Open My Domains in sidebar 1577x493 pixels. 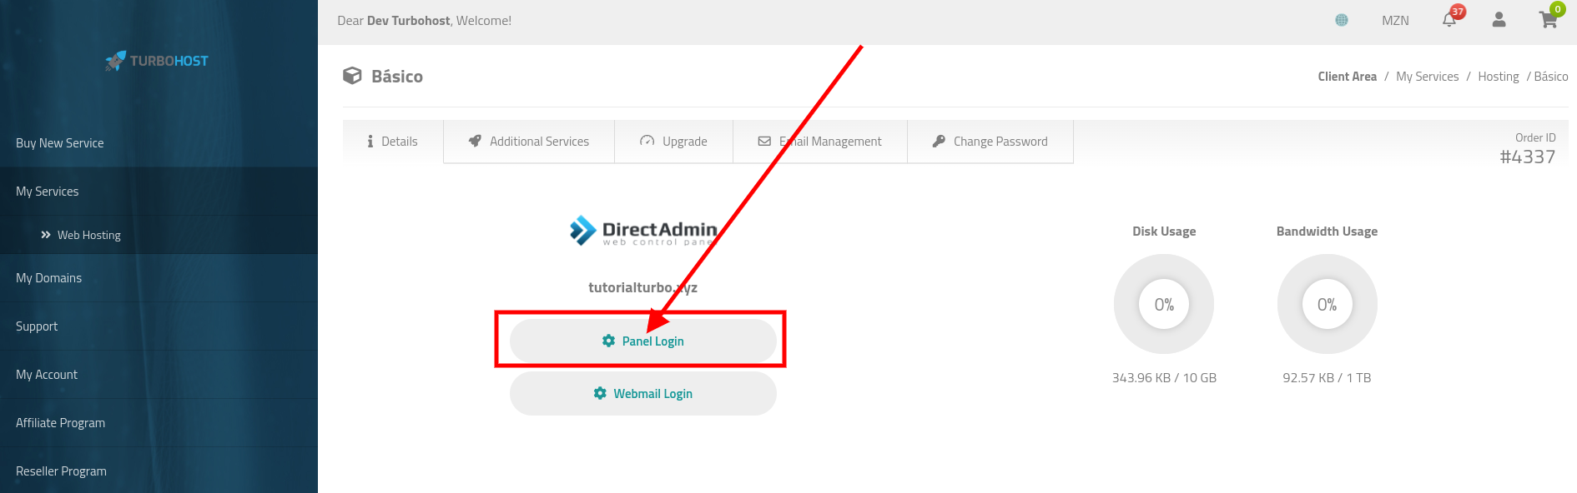49,278
